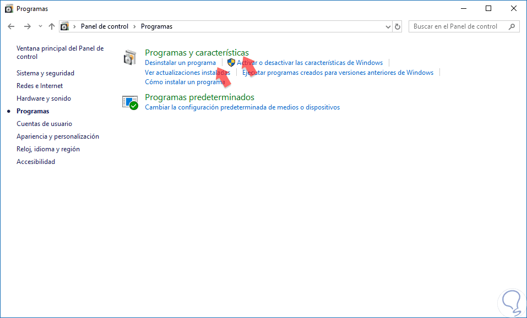Open Accesibilidad category
The height and width of the screenshot is (318, 527).
[36, 162]
